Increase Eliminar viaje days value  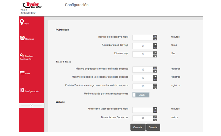point(155,52)
